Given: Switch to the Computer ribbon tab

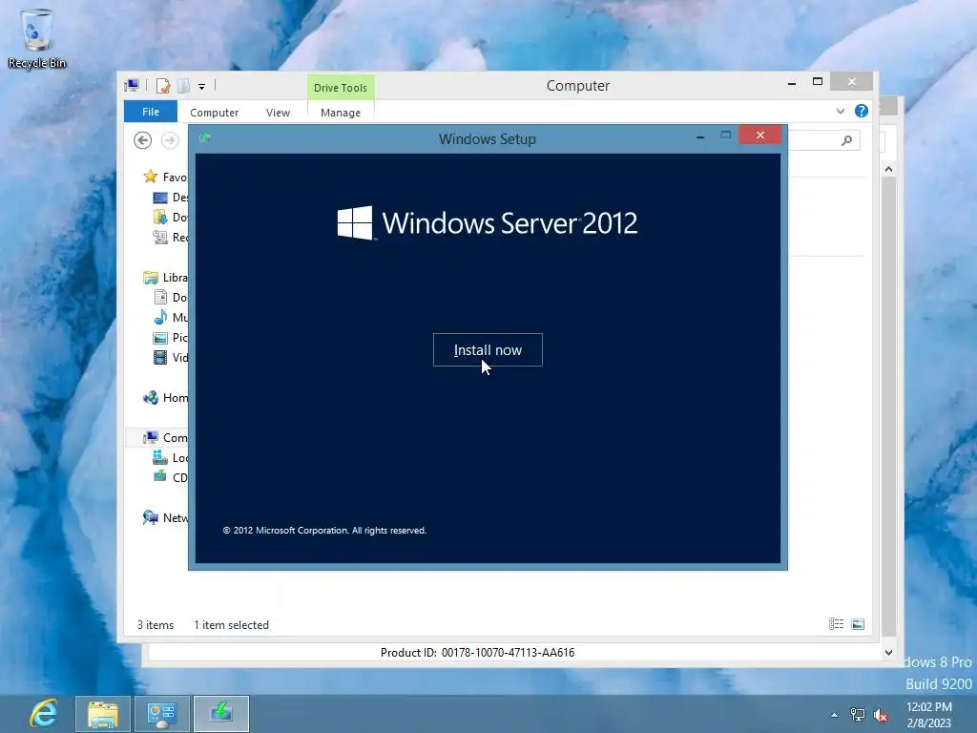Looking at the screenshot, I should pos(214,113).
